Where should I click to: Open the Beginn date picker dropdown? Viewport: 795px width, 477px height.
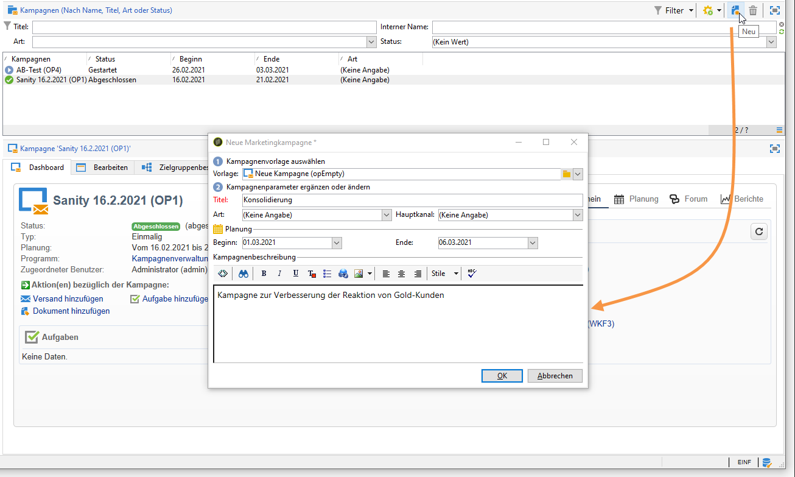[337, 242]
